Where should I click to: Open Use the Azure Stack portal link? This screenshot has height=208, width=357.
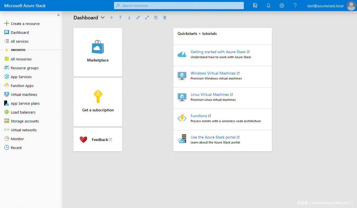tap(213, 137)
